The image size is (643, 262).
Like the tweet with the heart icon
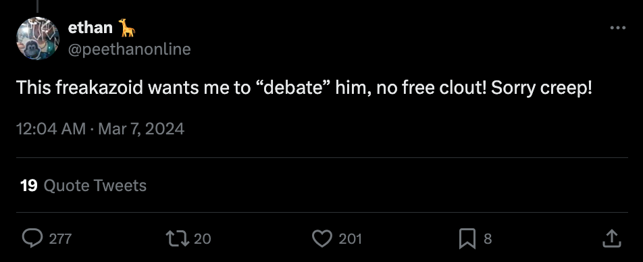pos(322,238)
